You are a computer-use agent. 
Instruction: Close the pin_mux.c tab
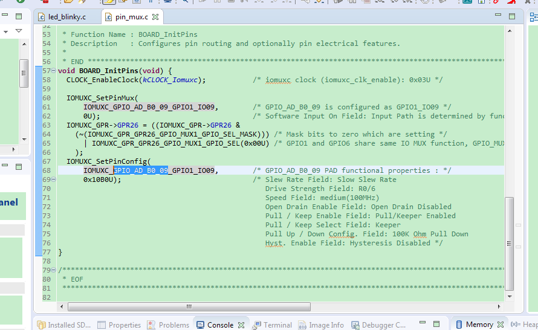tap(155, 17)
